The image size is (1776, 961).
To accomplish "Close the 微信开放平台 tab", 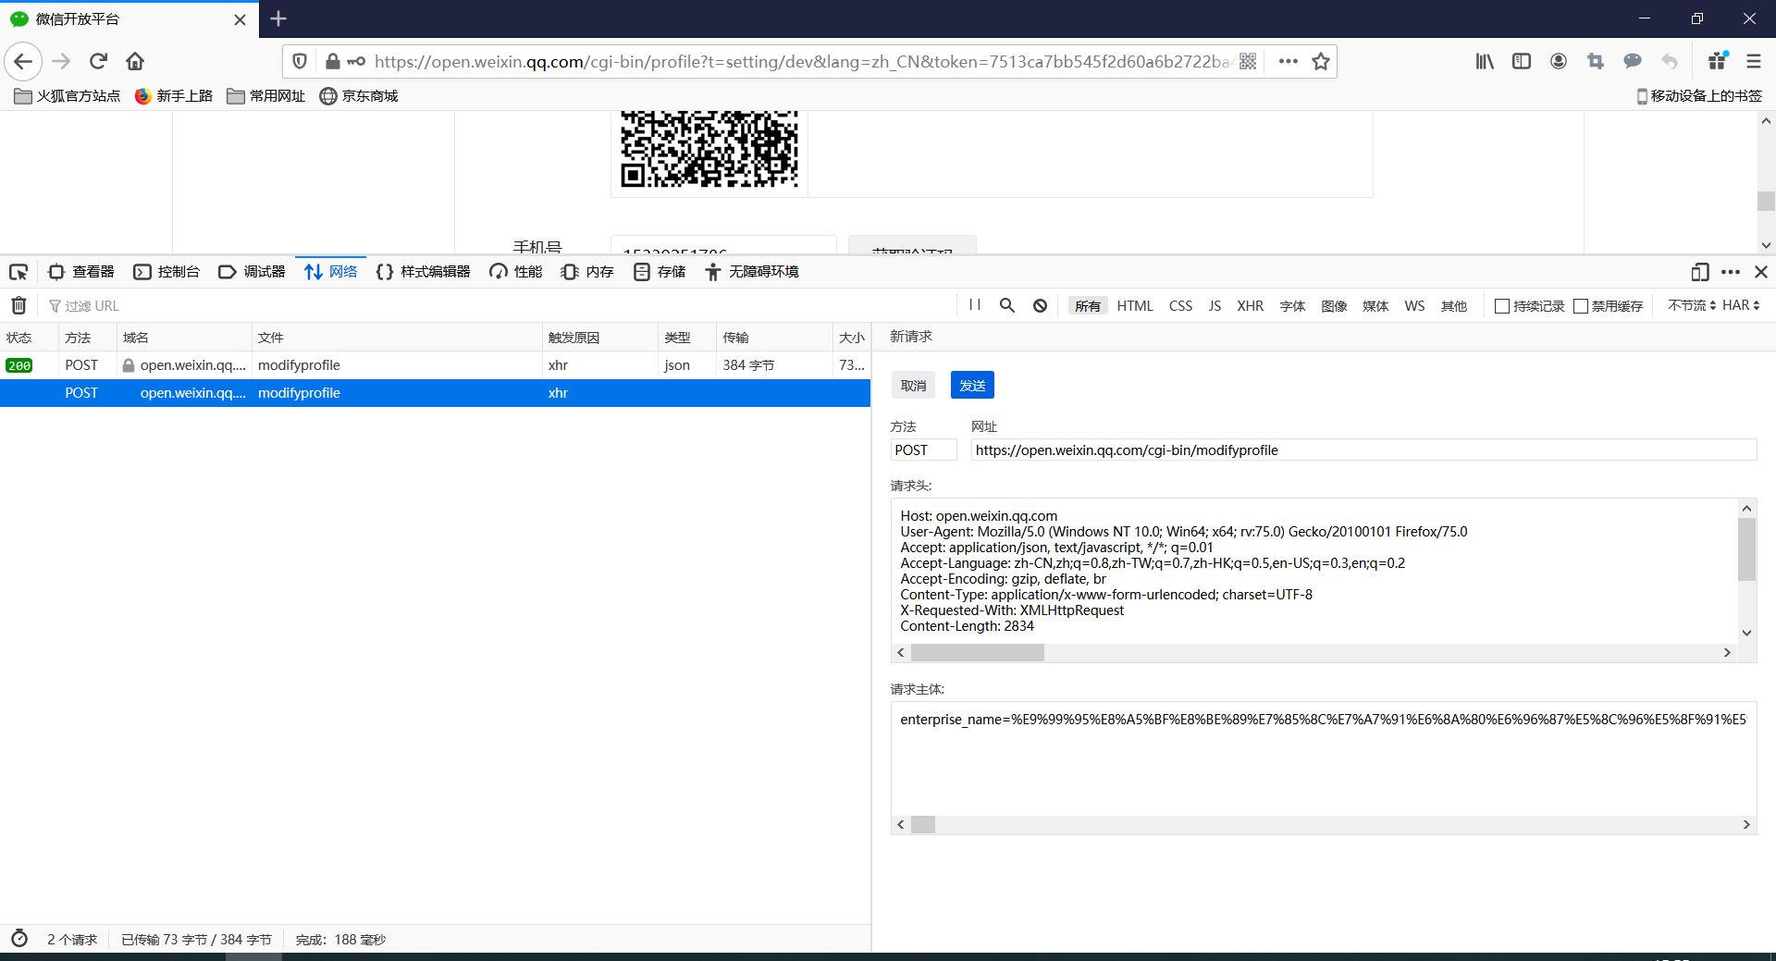I will 240,19.
